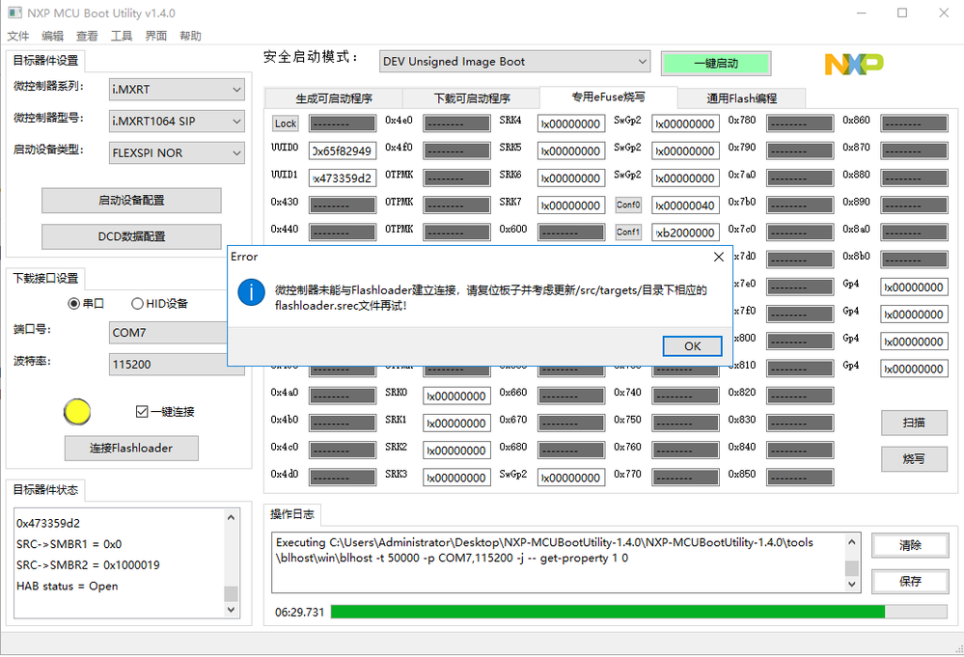Switch to 专用eFuse烧写 tab
This screenshot has width=964, height=657.
(x=609, y=97)
